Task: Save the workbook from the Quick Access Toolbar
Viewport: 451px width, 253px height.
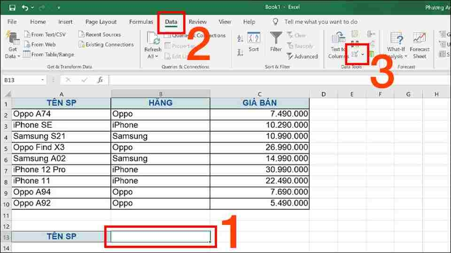Action: pos(12,7)
